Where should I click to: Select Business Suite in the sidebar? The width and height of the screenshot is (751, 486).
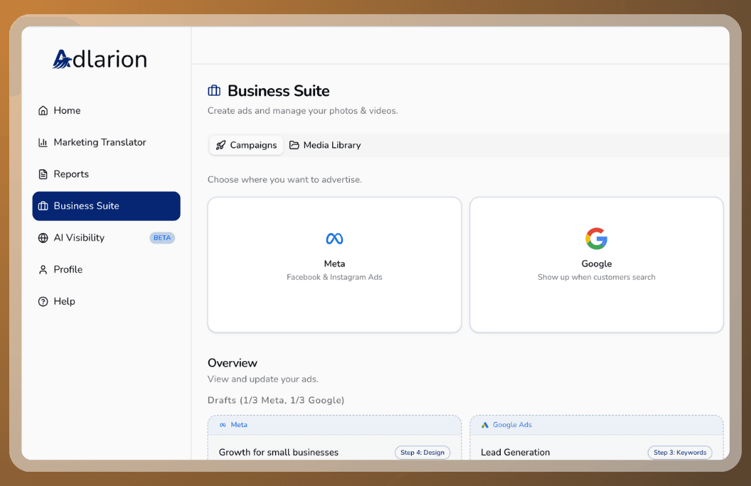(x=107, y=206)
